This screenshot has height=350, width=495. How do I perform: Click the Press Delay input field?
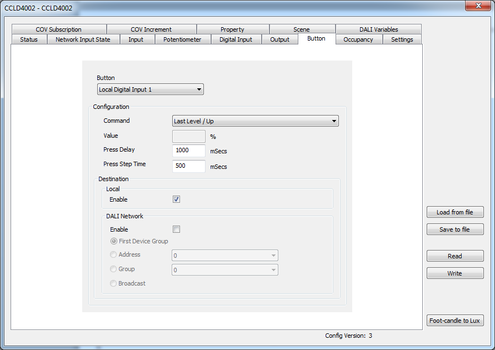pos(189,151)
